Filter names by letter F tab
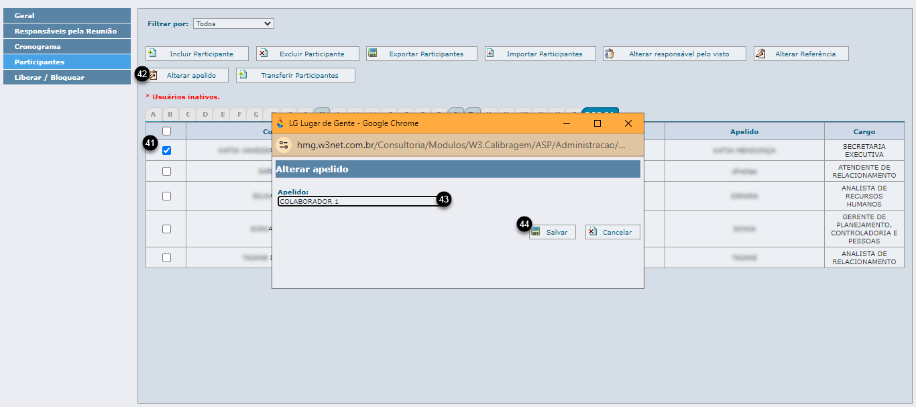 tap(239, 114)
